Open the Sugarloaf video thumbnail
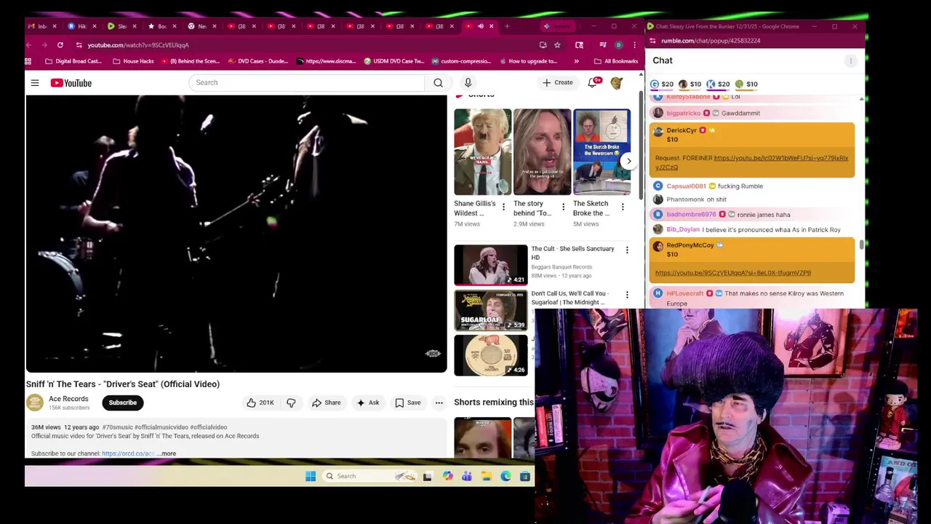Image resolution: width=931 pixels, height=524 pixels. click(x=491, y=310)
